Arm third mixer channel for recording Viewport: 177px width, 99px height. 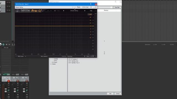click(27, 81)
